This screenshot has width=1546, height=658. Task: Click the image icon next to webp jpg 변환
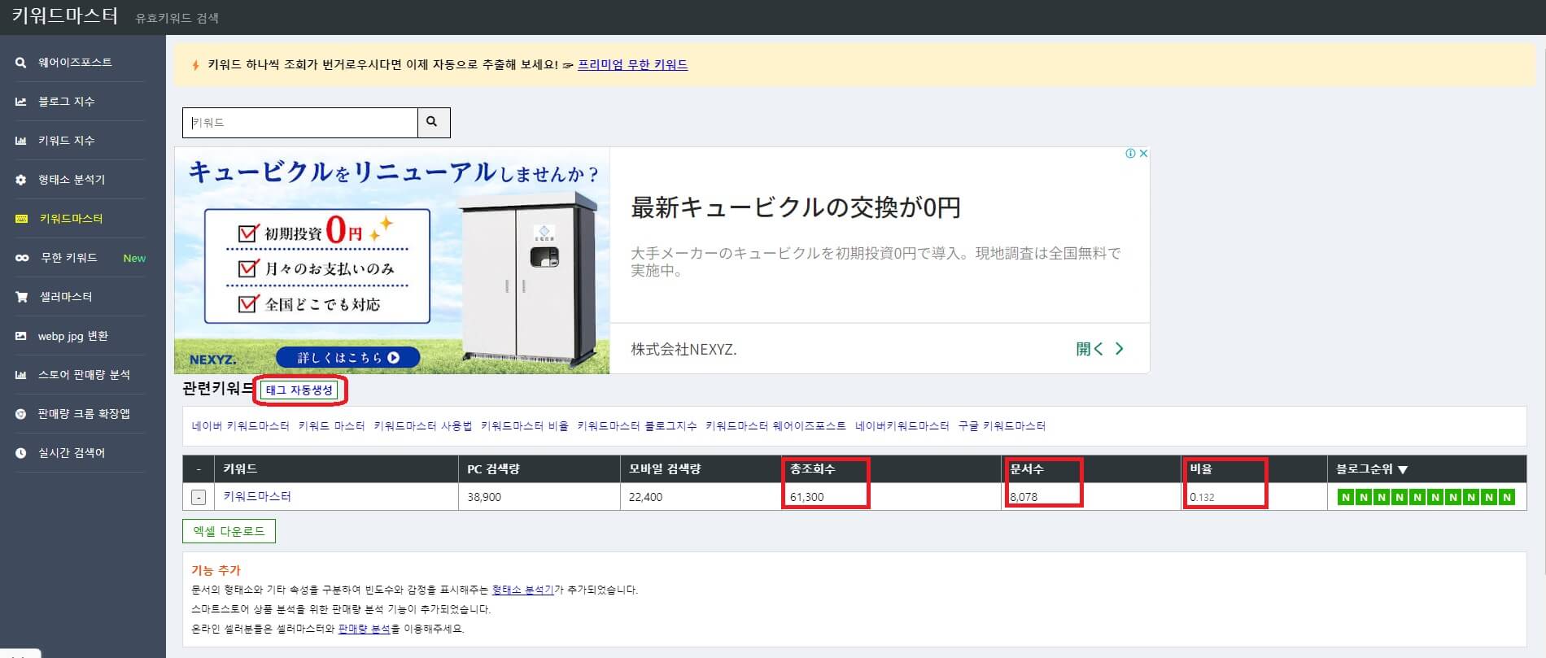tap(21, 336)
